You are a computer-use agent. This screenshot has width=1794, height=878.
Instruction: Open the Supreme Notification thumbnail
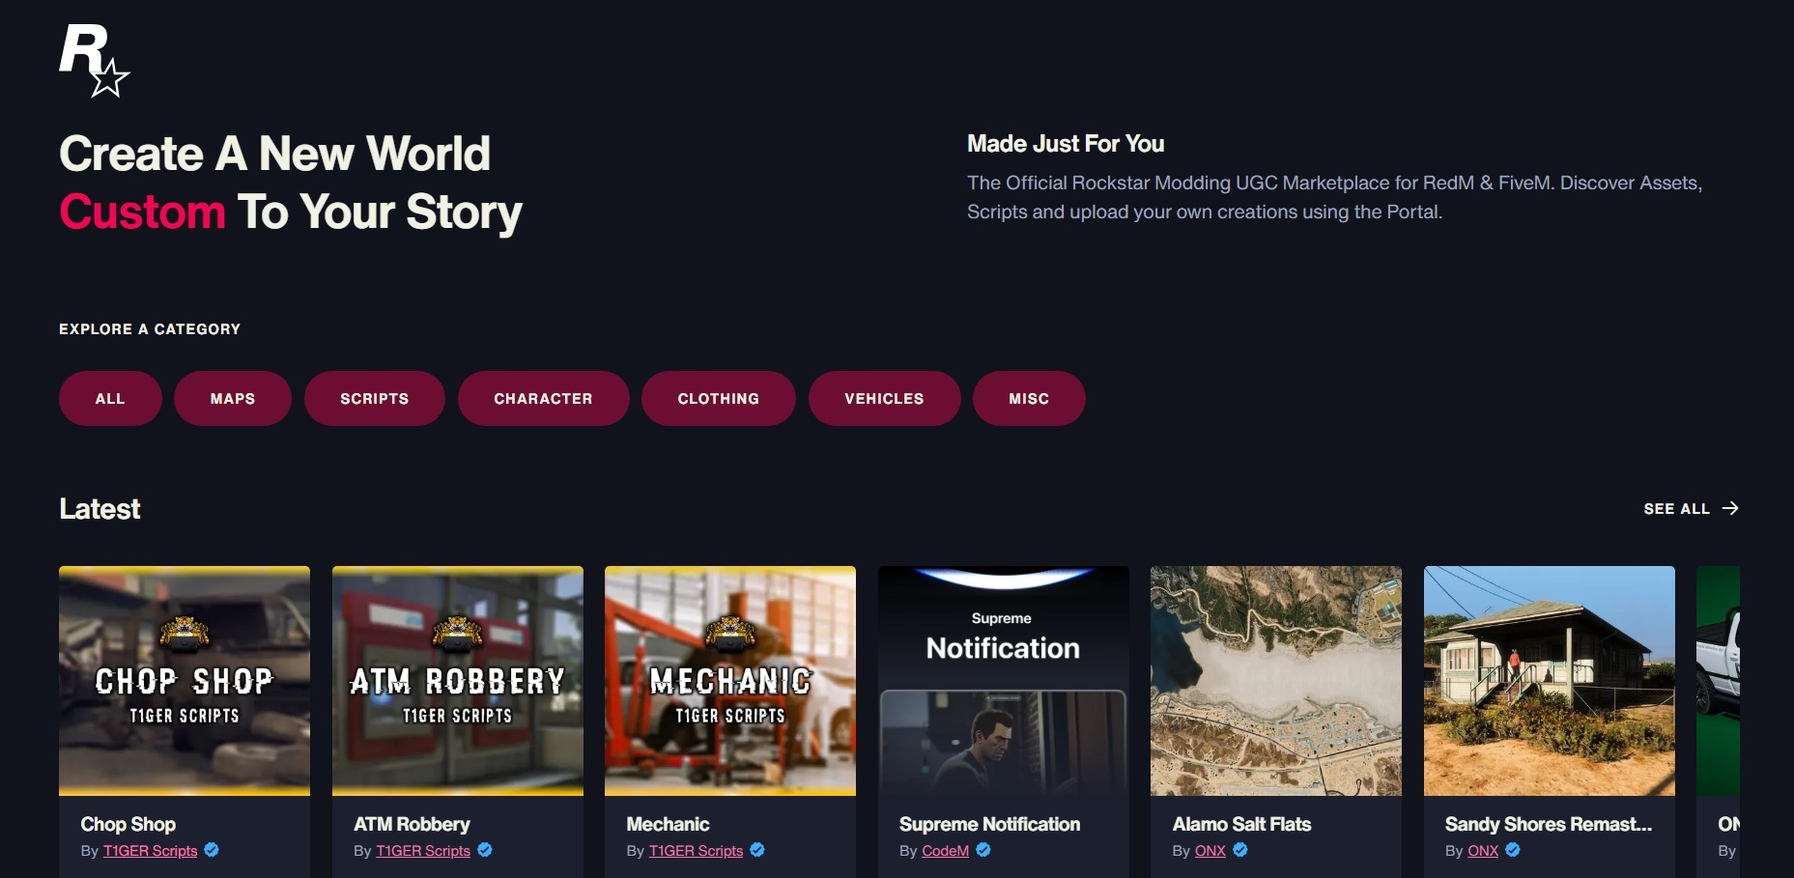click(1004, 681)
